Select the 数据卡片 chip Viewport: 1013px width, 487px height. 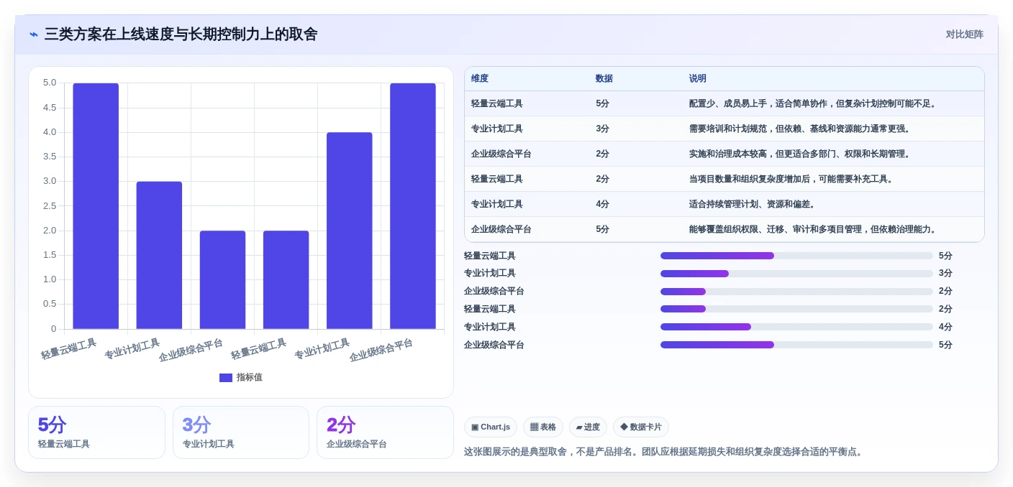641,427
